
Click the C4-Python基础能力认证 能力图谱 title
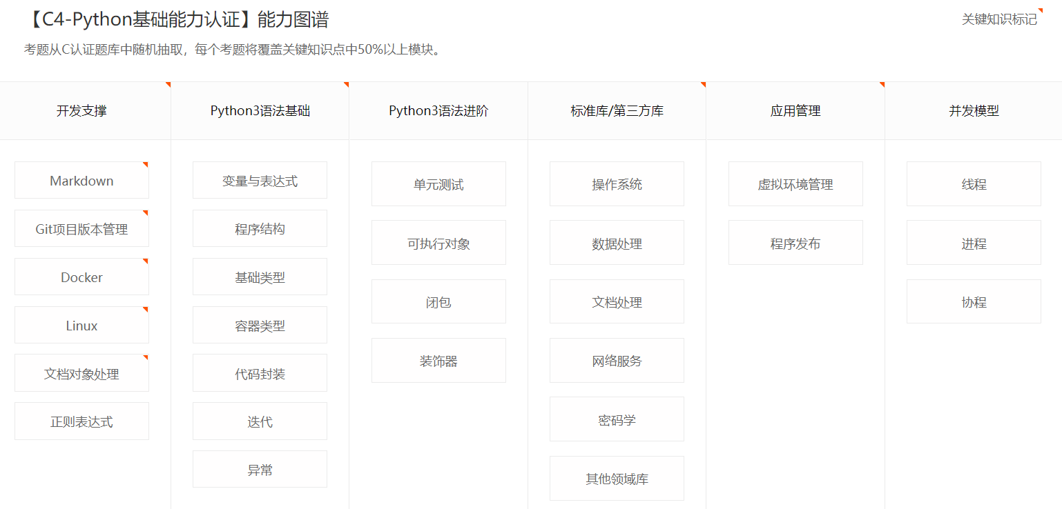point(177,19)
